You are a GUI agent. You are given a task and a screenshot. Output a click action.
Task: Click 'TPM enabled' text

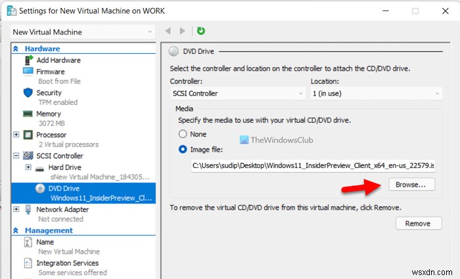point(58,102)
